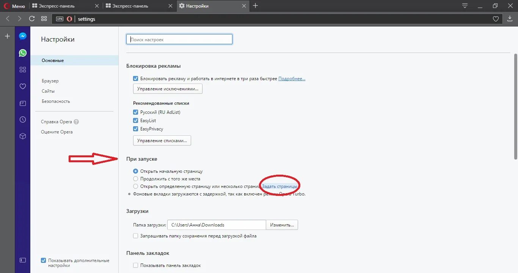
Task: Close the Настройки tab
Action: coord(244,6)
